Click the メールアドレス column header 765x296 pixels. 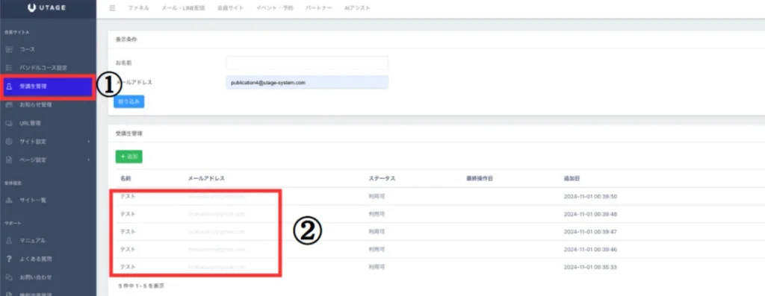tap(206, 179)
